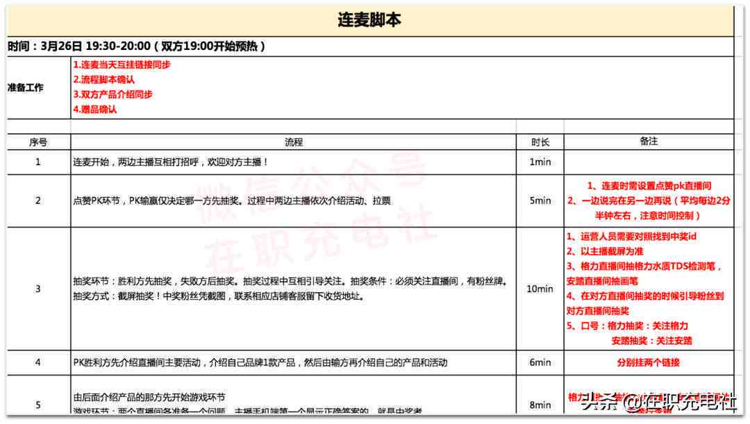The height and width of the screenshot is (424, 750).
Task: Click the sequence number 3 cell
Action: [38, 289]
